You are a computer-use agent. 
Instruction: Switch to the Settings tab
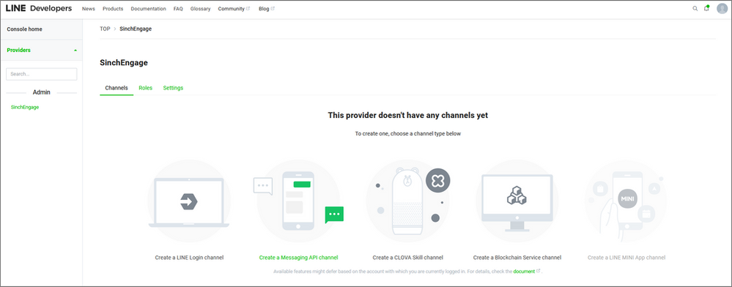click(x=173, y=88)
